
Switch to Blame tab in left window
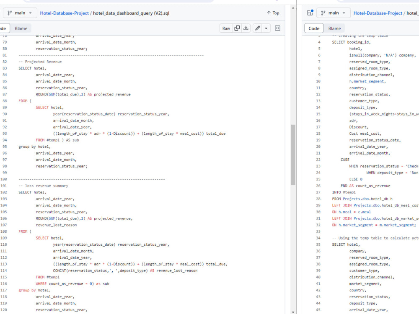(x=21, y=28)
